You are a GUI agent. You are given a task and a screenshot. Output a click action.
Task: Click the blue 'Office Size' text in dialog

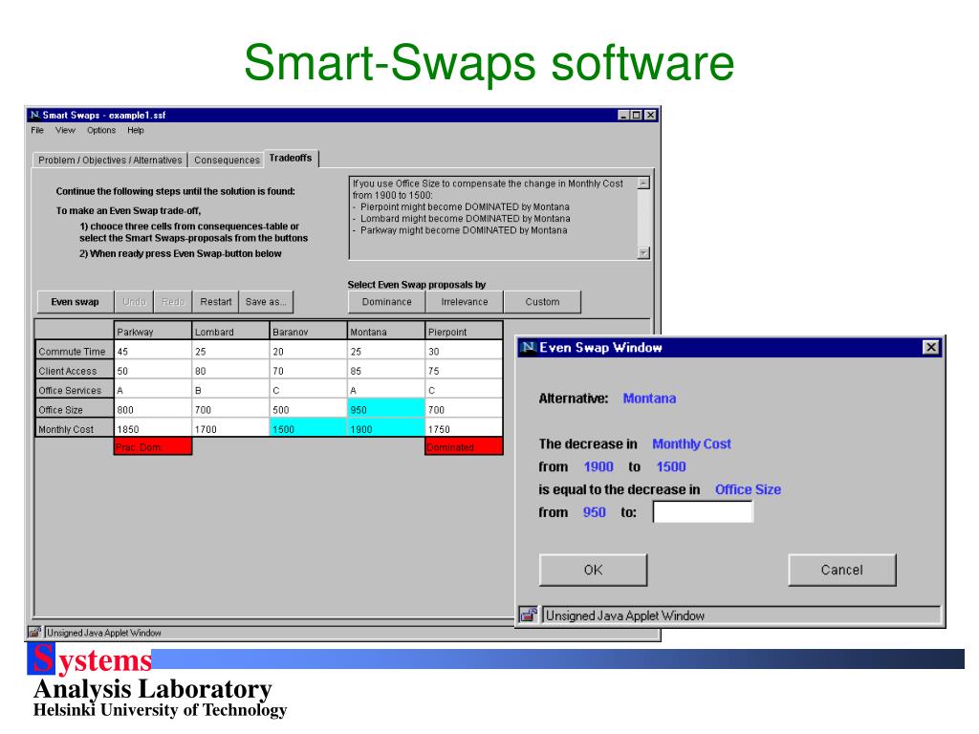tap(748, 489)
